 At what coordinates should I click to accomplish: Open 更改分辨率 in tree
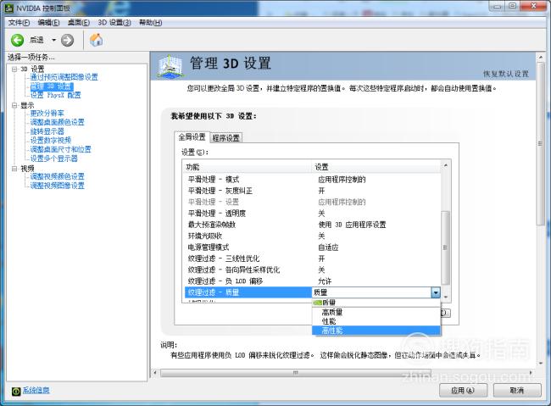pyautogui.click(x=47, y=114)
